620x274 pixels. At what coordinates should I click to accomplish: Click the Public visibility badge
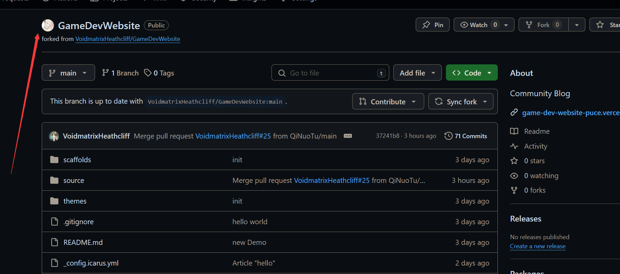click(x=156, y=25)
